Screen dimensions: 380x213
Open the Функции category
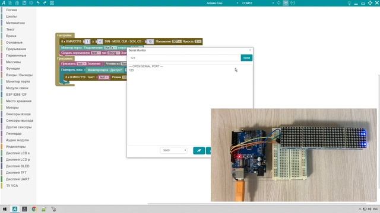coord(13,69)
